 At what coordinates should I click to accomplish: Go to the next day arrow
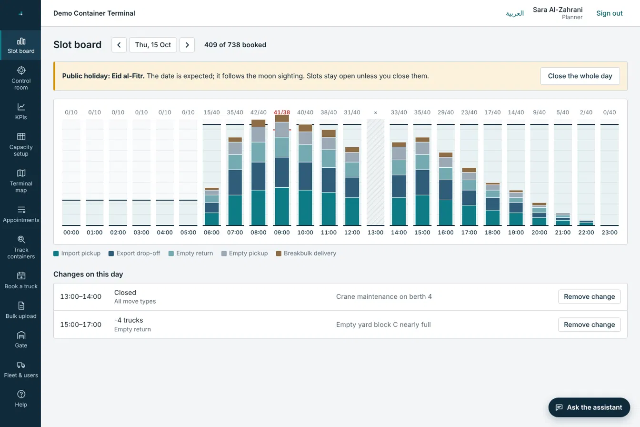tap(187, 45)
